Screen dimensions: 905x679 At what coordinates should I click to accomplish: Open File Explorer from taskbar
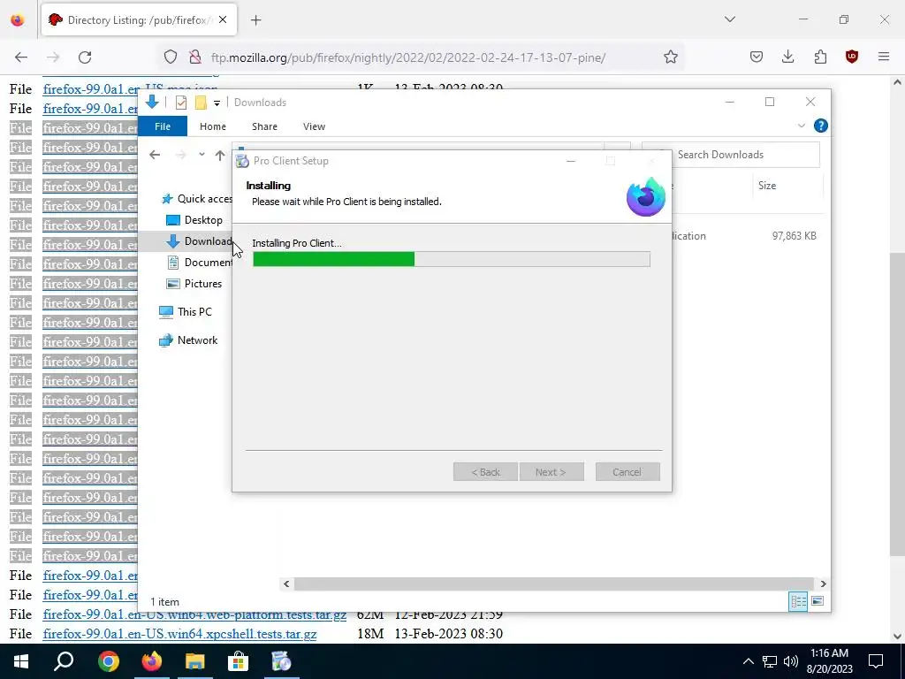click(194, 661)
